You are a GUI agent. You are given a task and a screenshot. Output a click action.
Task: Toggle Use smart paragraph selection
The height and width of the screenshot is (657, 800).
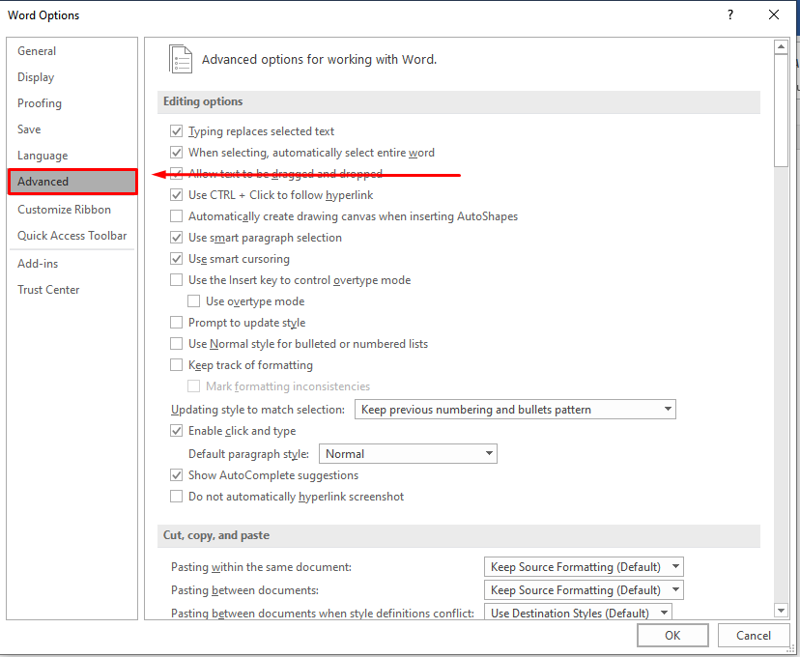[177, 237]
